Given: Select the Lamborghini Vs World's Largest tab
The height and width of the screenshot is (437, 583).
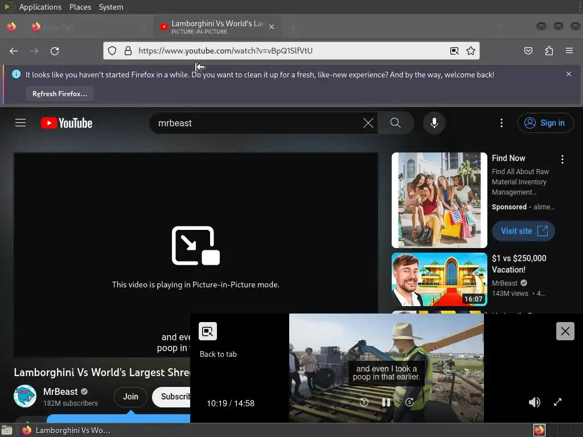Looking at the screenshot, I should 217,27.
